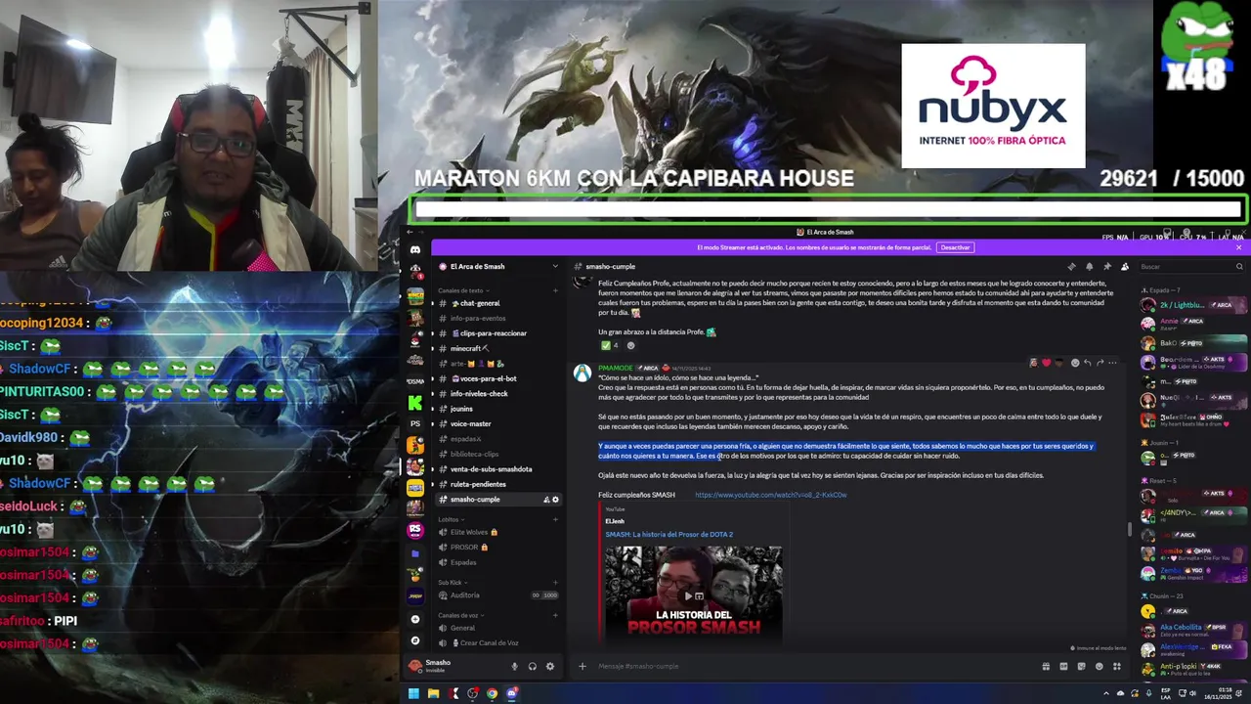Show pinned messages in smasho-cumple
The image size is (1251, 704).
click(x=1106, y=266)
